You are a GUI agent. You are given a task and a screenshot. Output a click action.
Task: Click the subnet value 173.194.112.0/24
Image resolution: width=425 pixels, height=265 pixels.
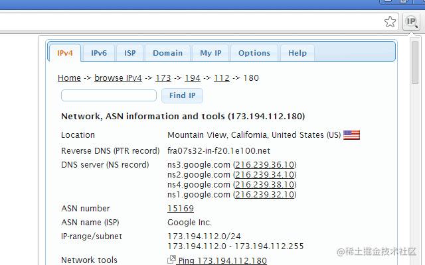pyautogui.click(x=204, y=237)
